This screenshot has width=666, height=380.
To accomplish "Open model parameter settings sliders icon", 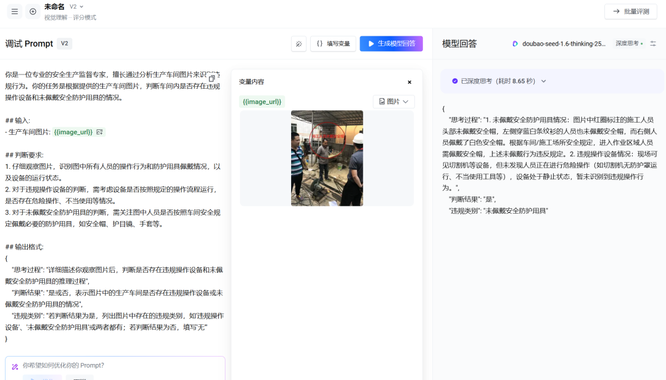I will click(653, 44).
